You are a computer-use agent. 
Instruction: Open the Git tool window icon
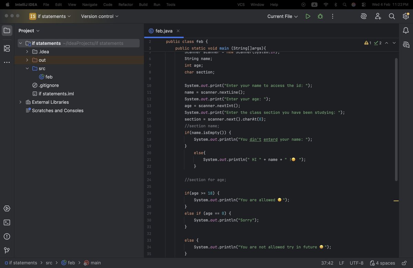coord(7,250)
